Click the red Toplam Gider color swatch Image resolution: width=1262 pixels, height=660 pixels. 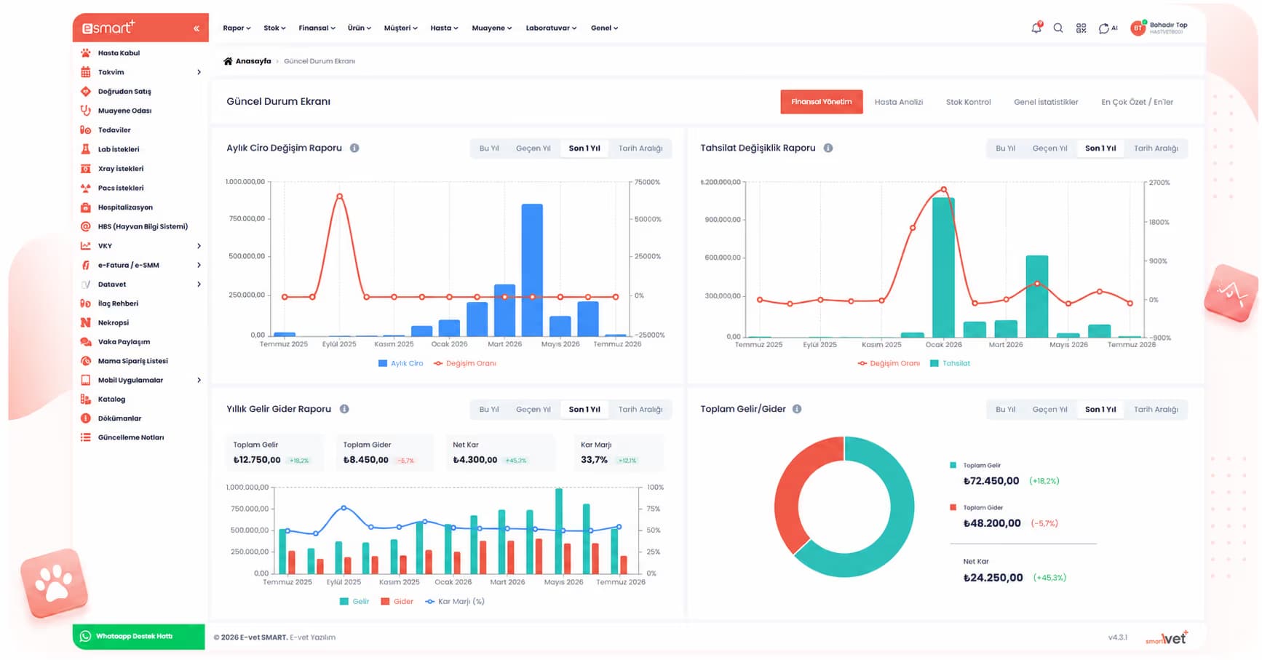pyautogui.click(x=953, y=507)
